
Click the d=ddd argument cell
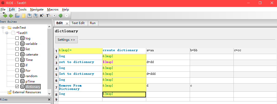[x=168, y=75]
